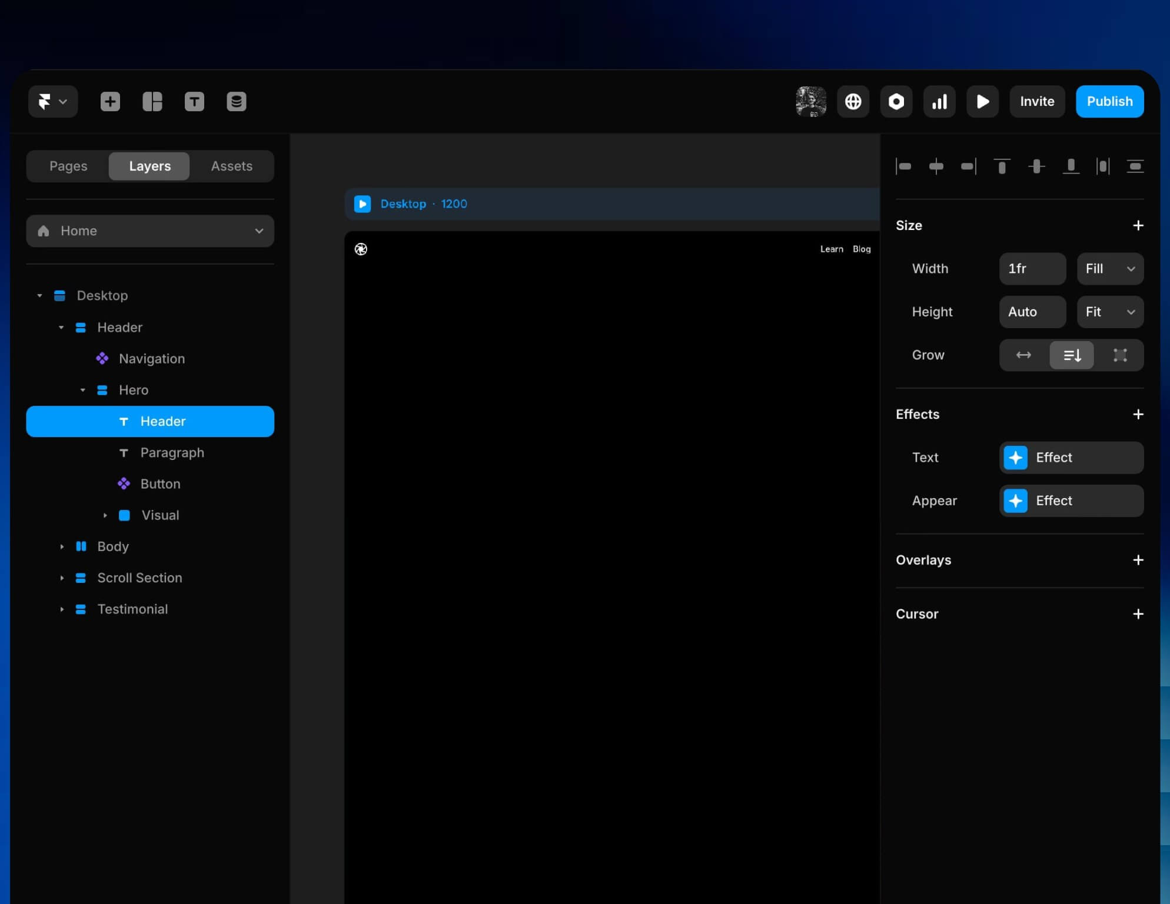The height and width of the screenshot is (904, 1170).
Task: Open the CMS database panel
Action: [237, 101]
